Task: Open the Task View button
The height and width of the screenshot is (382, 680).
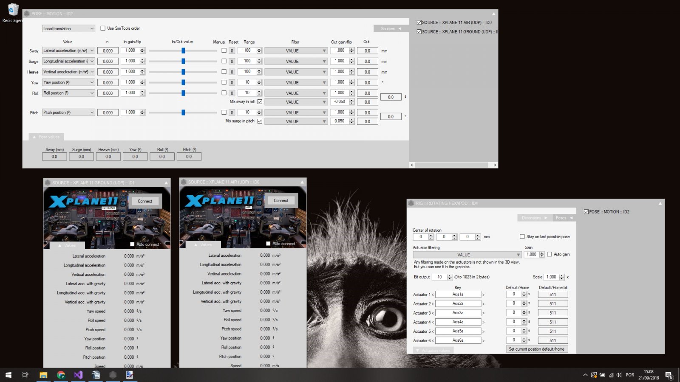Action: tap(25, 375)
